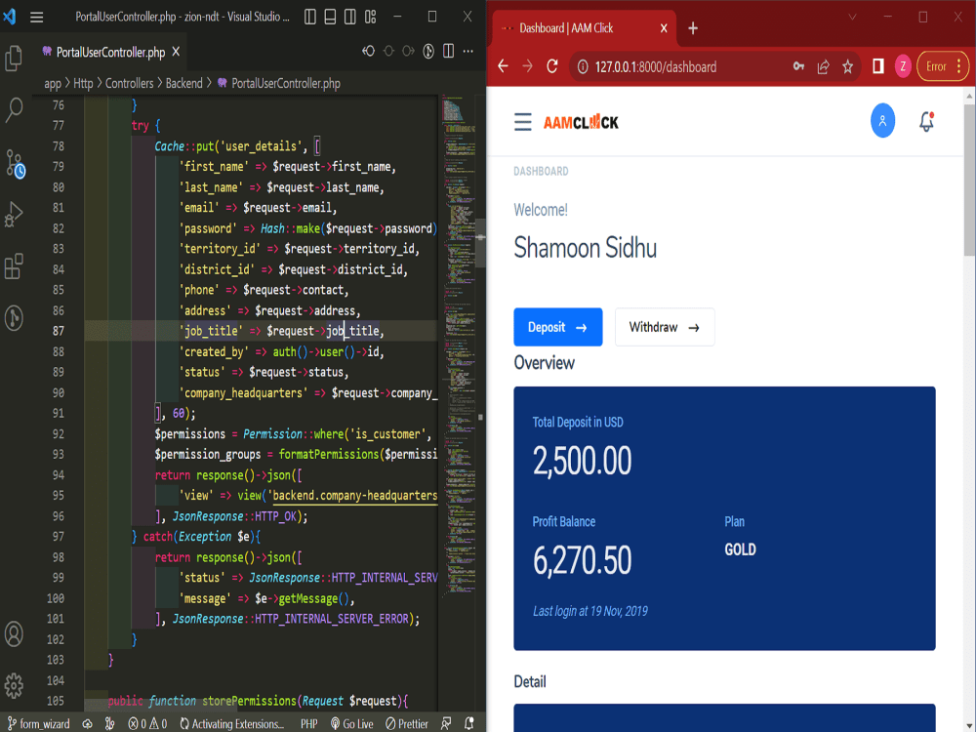This screenshot has width=976, height=732.
Task: Open the GitLens view in activity bar
Action: click(x=14, y=318)
